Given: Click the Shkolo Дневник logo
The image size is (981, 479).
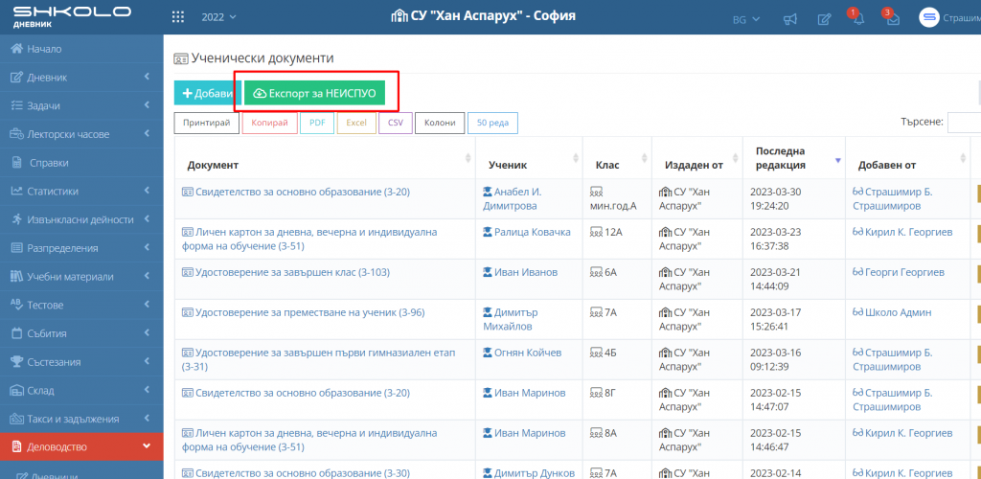Looking at the screenshot, I should tap(72, 17).
